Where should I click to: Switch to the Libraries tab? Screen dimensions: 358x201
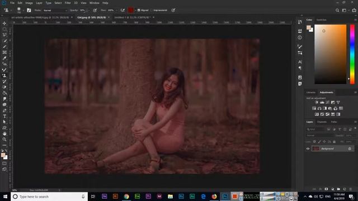coord(311,92)
